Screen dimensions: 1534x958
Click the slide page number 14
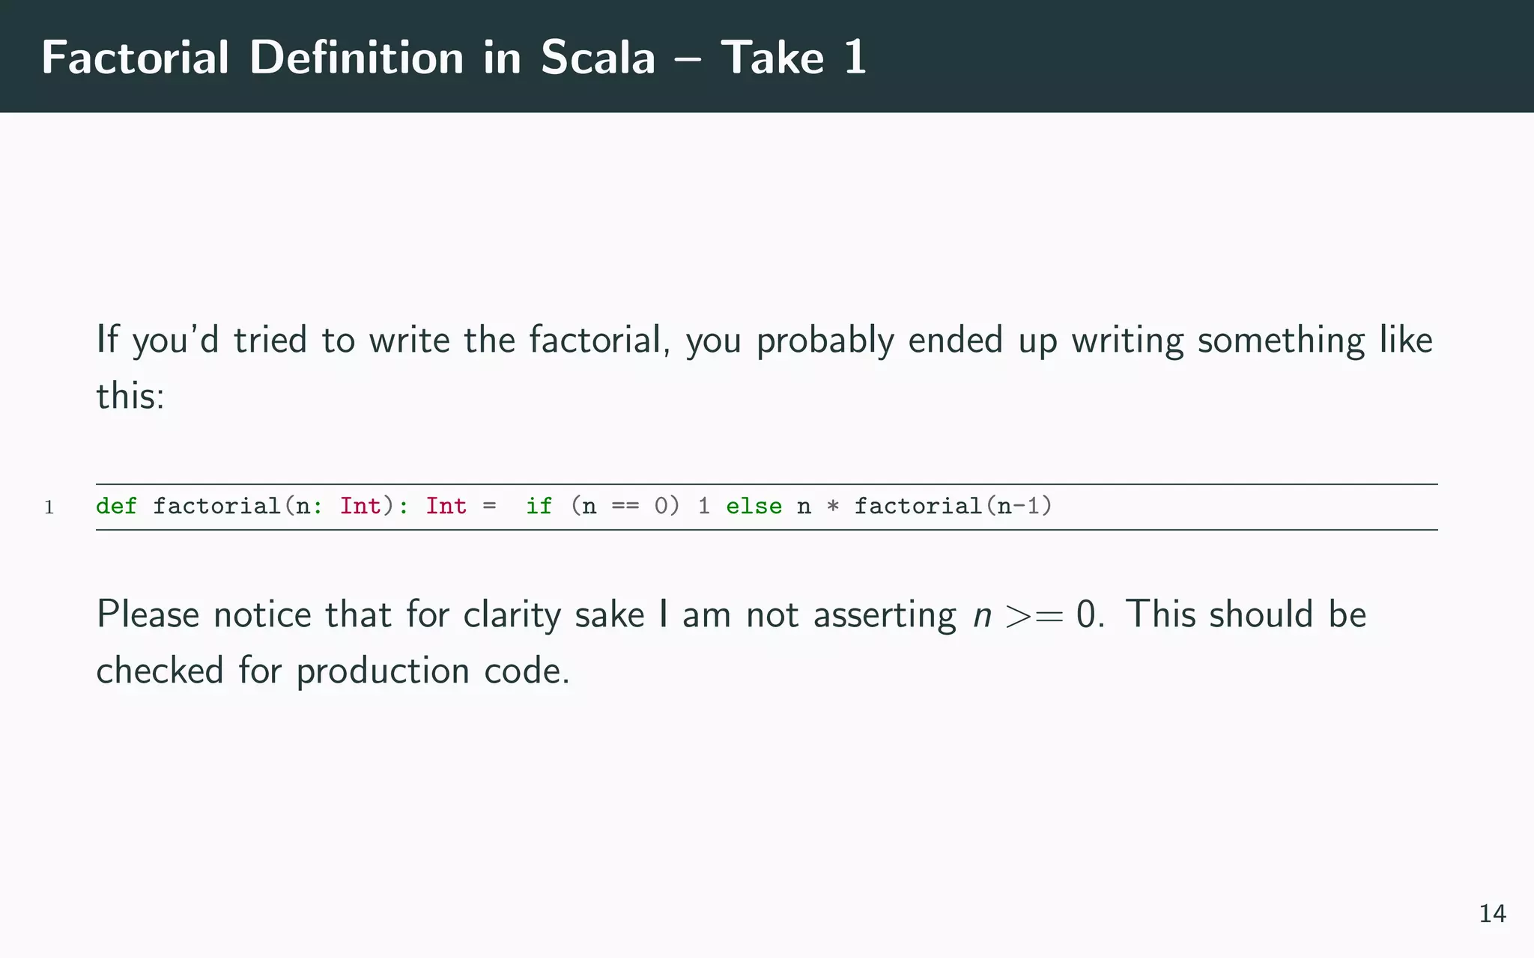[1492, 914]
